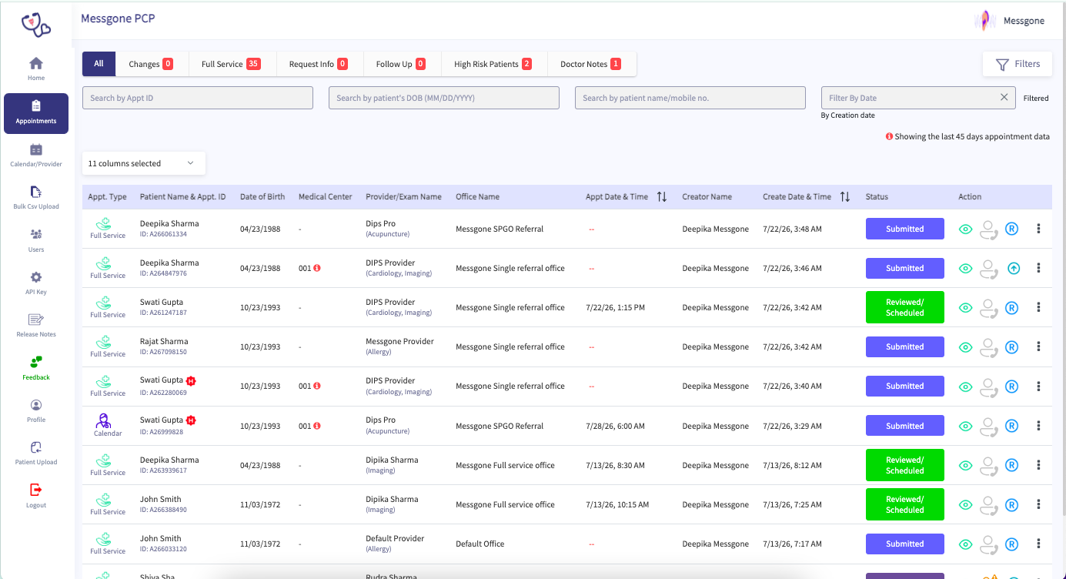View appointment A264847976 with eye icon
This screenshot has height=579, width=1066.
point(965,268)
